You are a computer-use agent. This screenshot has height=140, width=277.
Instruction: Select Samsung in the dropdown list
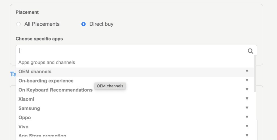click(29, 108)
